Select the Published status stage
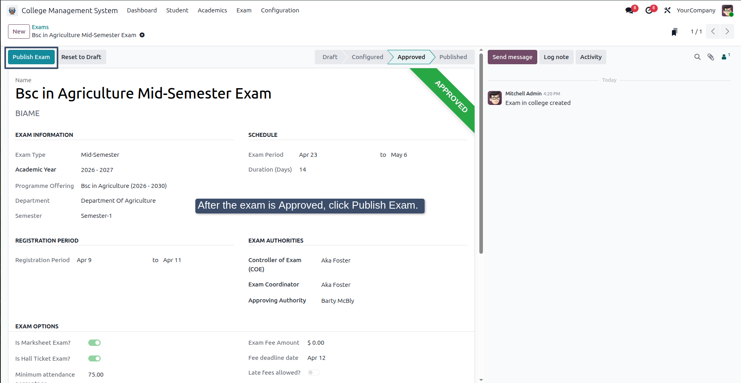 coord(453,57)
